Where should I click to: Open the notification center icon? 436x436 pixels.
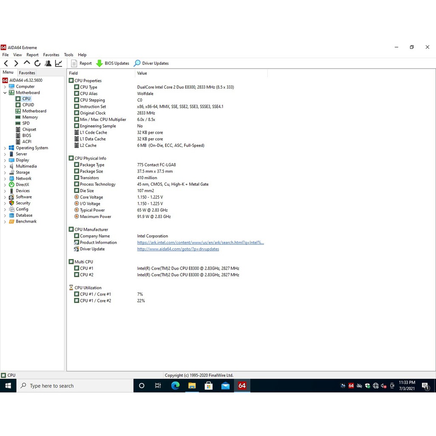(425, 386)
